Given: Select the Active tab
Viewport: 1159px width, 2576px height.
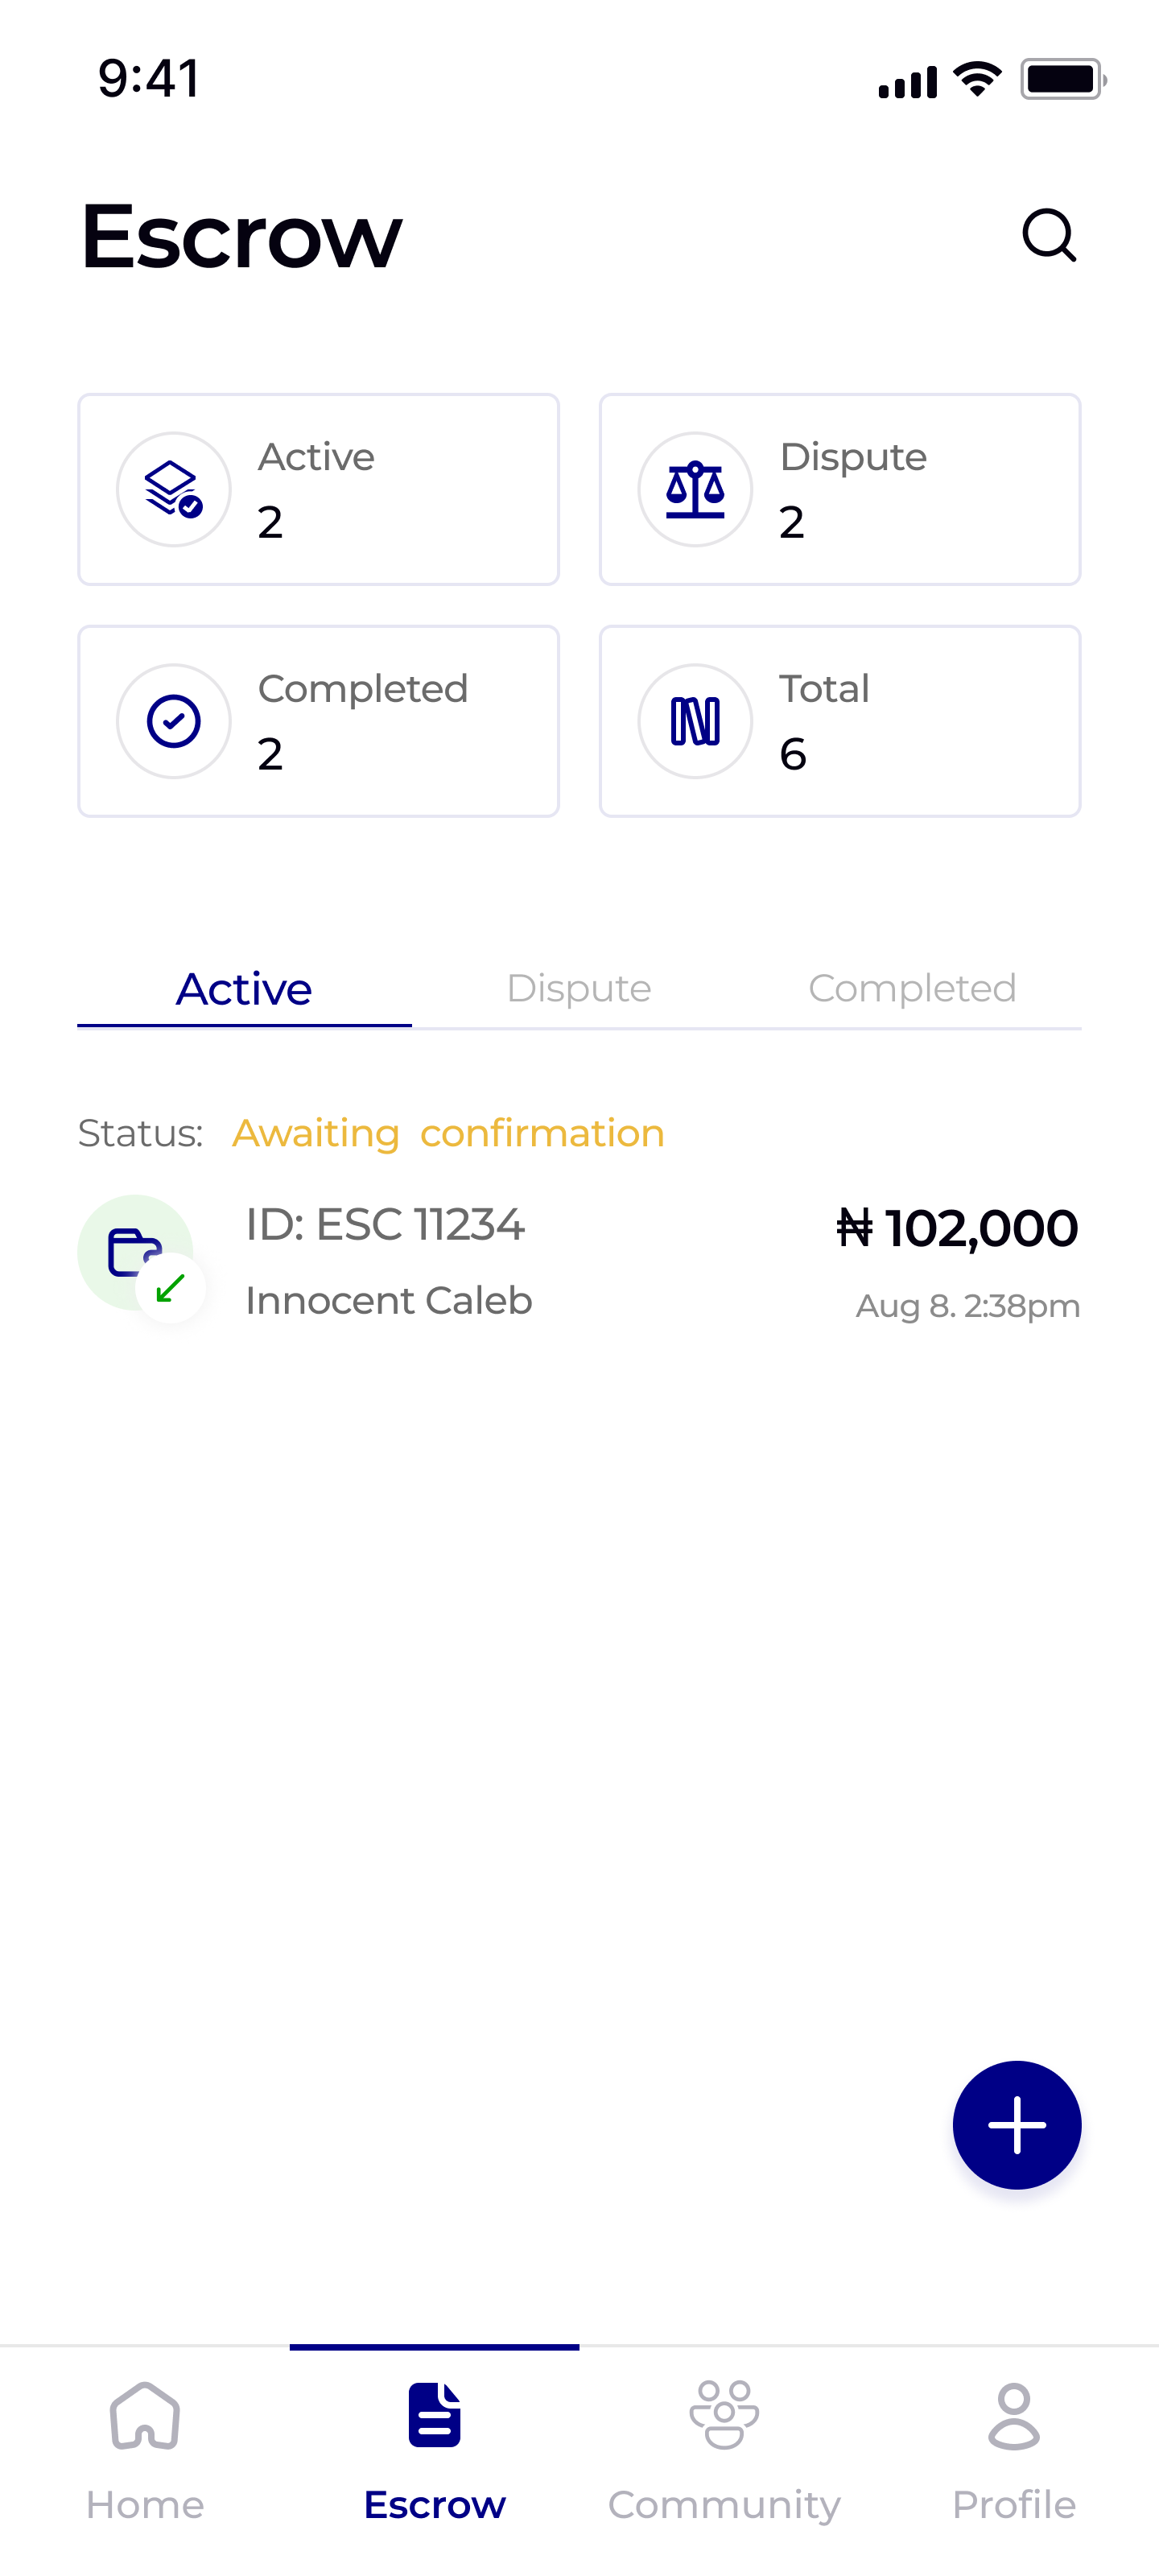Looking at the screenshot, I should coord(244,988).
